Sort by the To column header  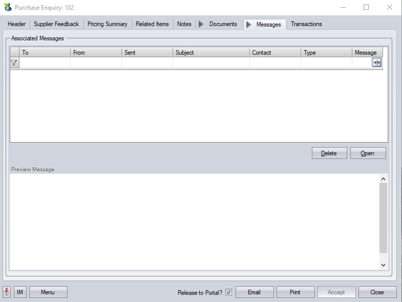click(x=45, y=52)
